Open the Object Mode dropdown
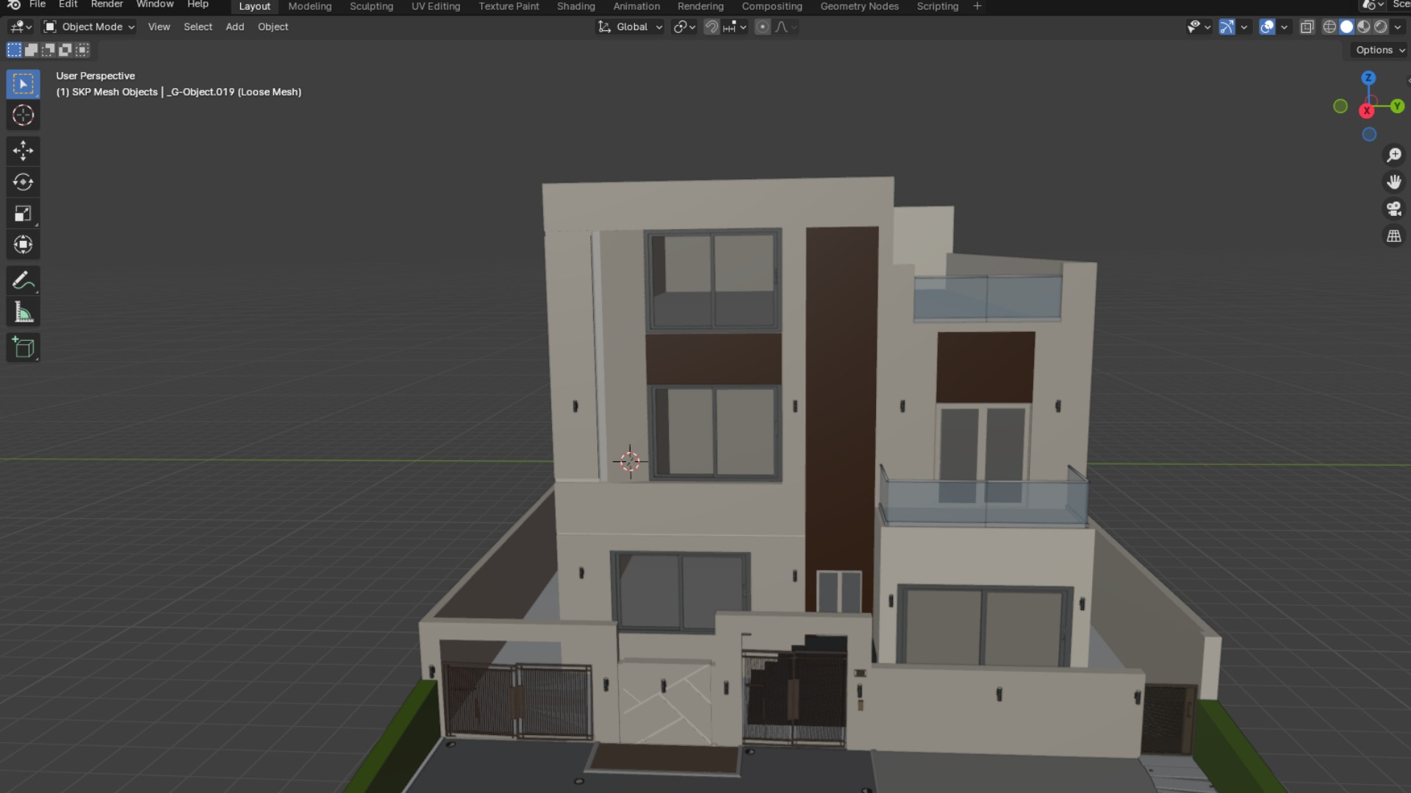The image size is (1411, 793). tap(89, 27)
